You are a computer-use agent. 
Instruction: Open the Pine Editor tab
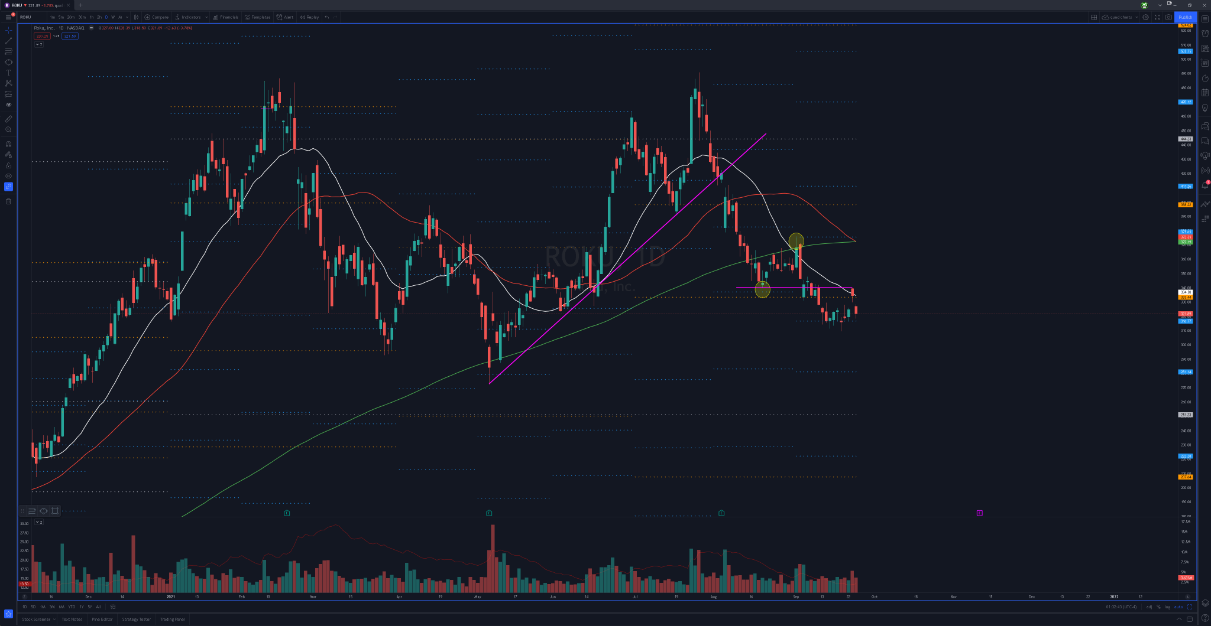102,619
